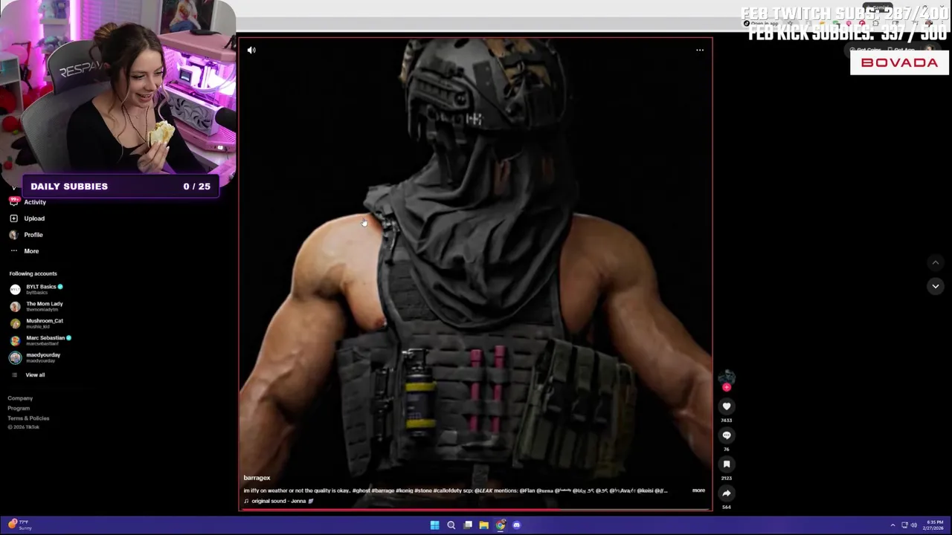The width and height of the screenshot is (952, 535).
Task: Open Windows taskbar Search
Action: click(x=451, y=525)
